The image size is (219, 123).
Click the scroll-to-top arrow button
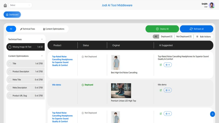pyautogui.click(x=212, y=114)
